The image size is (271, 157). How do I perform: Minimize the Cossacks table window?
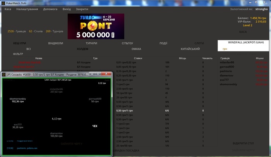(92, 74)
